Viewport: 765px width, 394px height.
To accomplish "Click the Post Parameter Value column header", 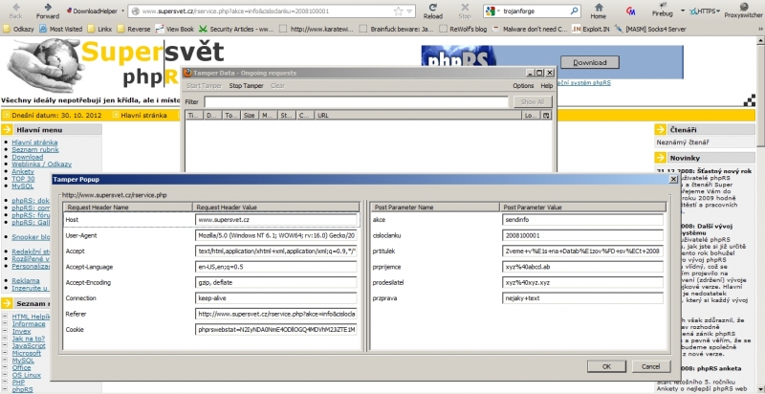I will 583,208.
